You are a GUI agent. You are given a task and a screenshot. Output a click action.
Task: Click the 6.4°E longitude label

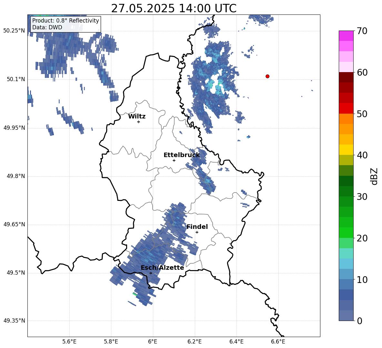click(236, 342)
